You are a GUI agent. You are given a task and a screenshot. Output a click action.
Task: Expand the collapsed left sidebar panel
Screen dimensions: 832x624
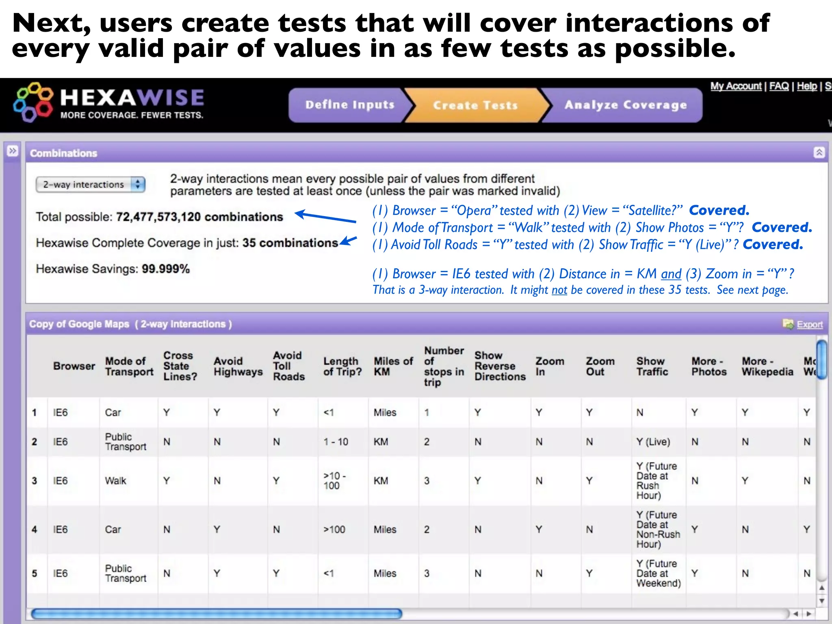13,151
